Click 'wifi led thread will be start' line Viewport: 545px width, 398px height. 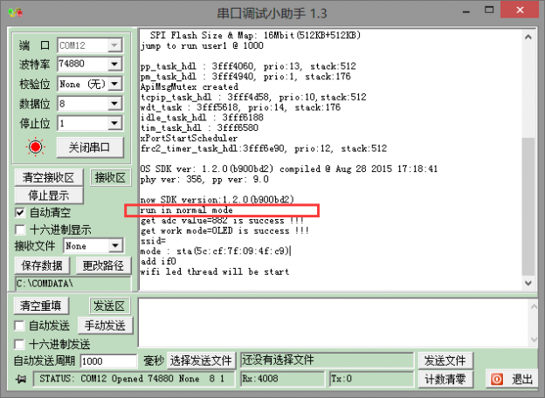pyautogui.click(x=215, y=271)
